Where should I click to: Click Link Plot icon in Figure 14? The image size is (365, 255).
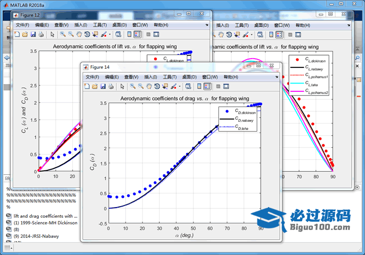pyautogui.click(x=188, y=87)
